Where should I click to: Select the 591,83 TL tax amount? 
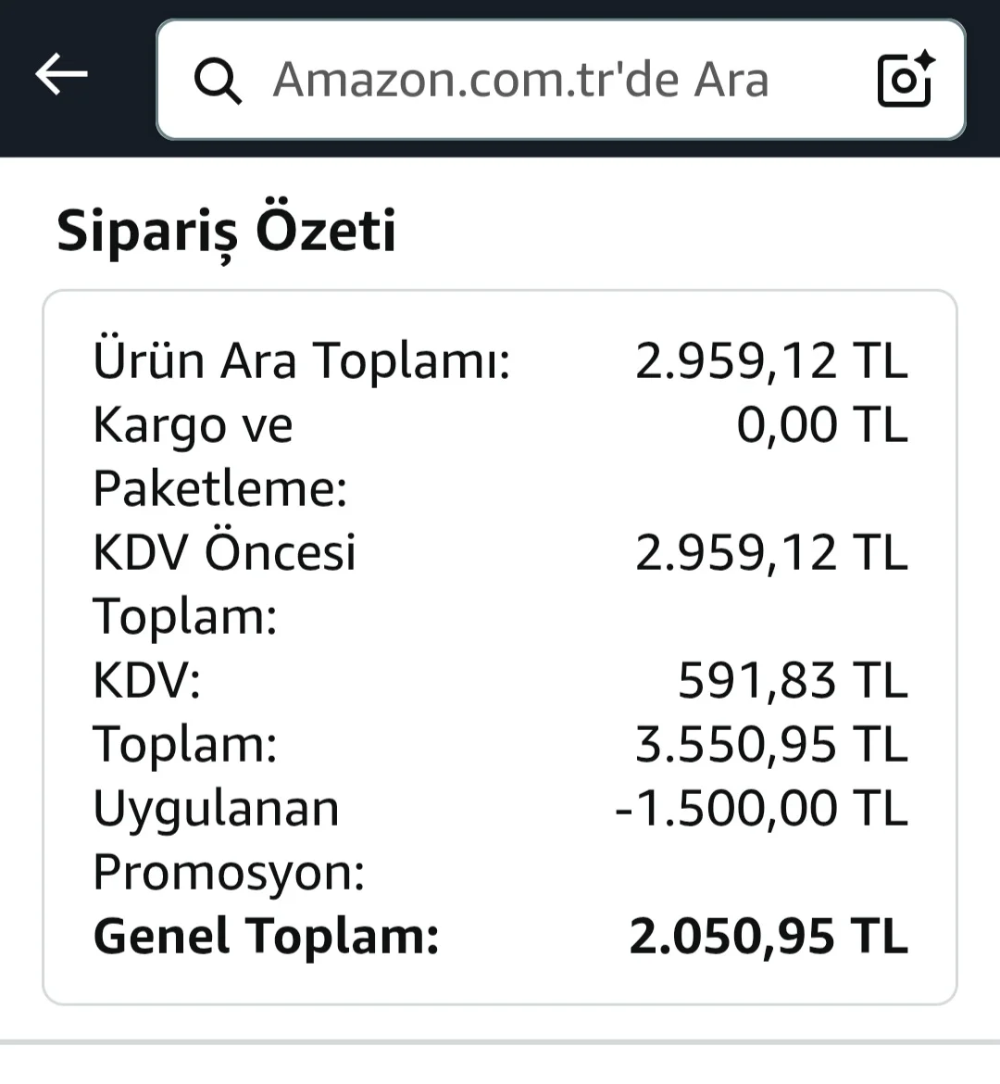pos(792,681)
